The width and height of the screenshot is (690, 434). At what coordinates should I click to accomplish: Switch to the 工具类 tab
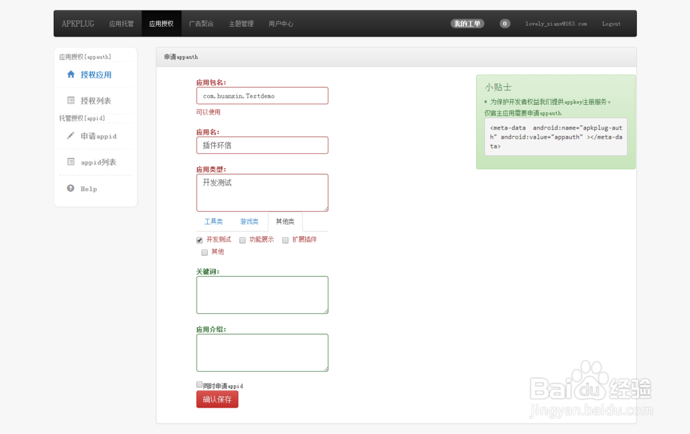213,221
